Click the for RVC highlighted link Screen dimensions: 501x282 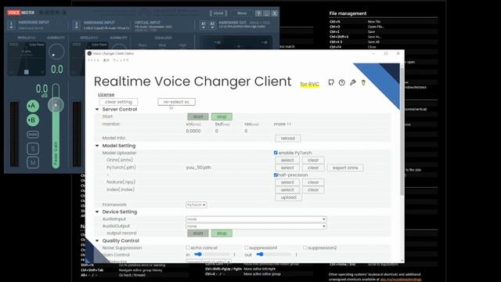point(310,84)
